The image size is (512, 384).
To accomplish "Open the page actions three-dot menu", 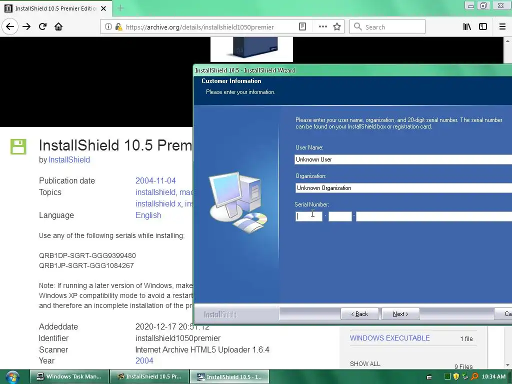I will [322, 27].
